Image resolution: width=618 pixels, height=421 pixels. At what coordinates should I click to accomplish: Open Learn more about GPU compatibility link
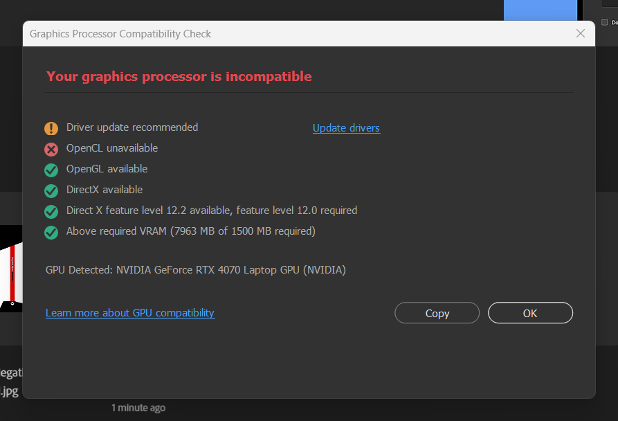pos(130,313)
